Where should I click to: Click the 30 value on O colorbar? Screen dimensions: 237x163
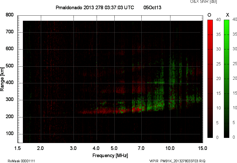[x=218, y=49]
